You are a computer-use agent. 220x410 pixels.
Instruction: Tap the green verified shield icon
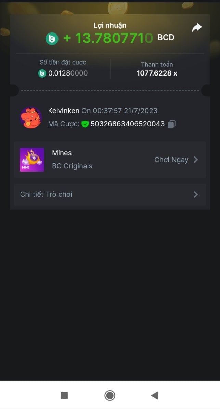click(x=85, y=124)
